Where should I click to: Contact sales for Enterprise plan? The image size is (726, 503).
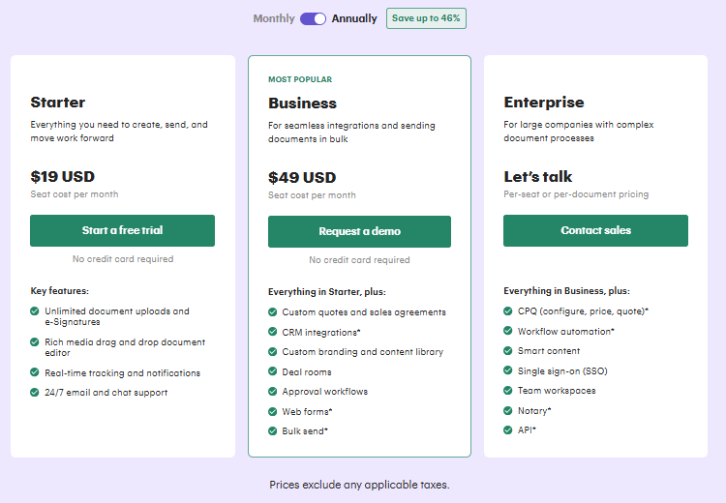[595, 230]
